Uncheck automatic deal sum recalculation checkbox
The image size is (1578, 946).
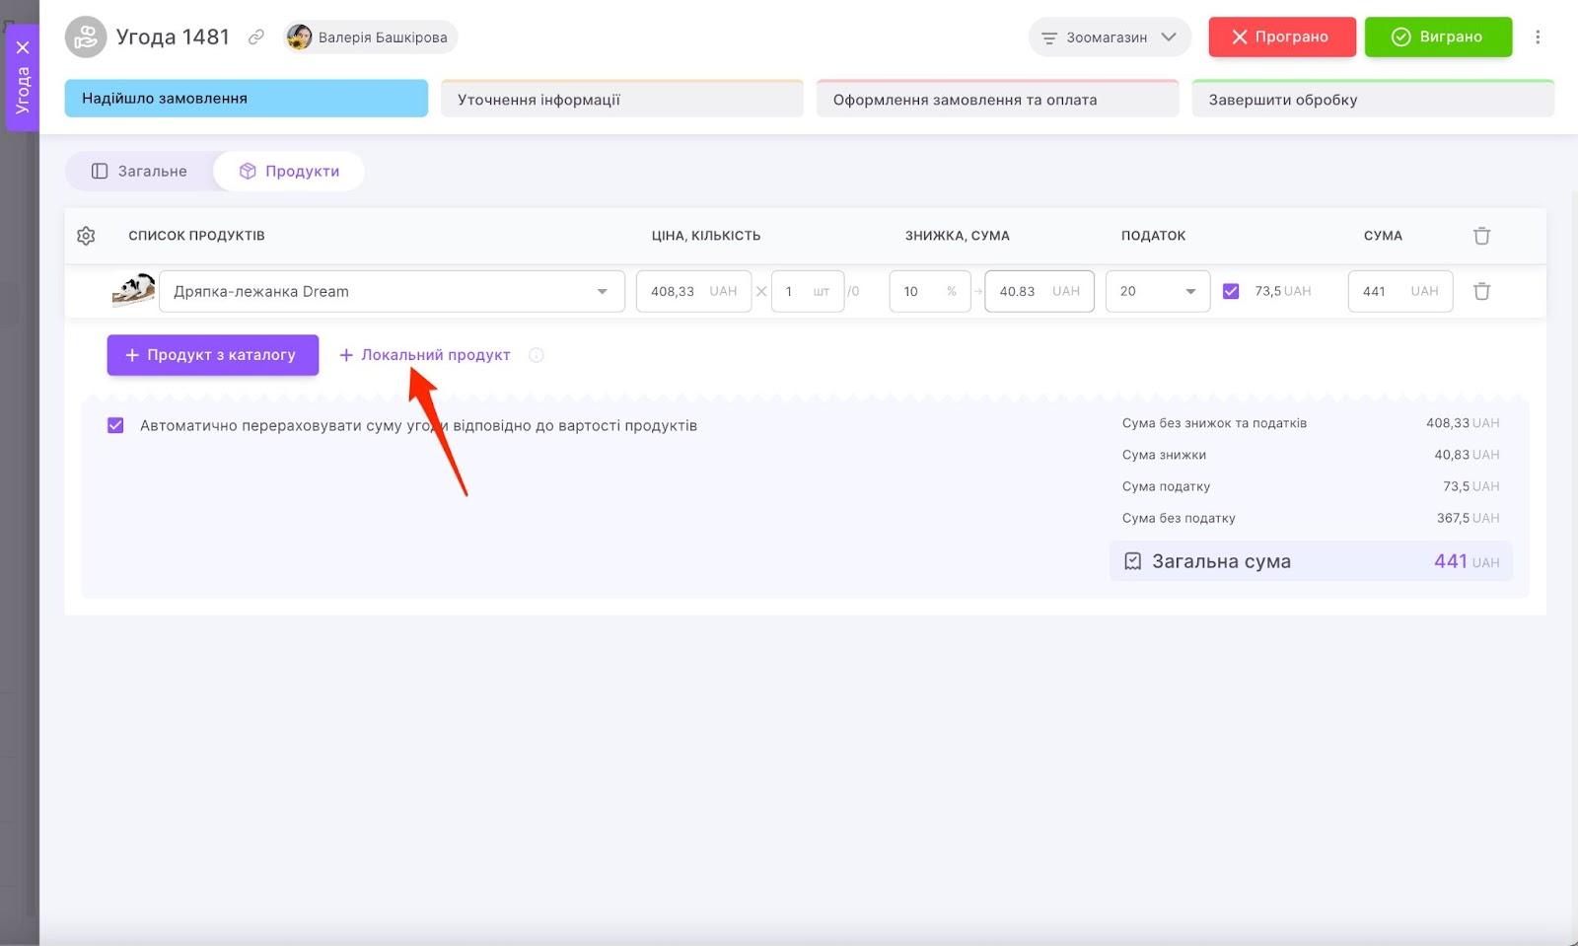click(x=115, y=426)
